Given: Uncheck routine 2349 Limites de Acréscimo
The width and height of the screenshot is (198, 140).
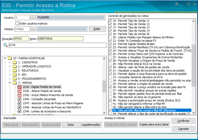Looking at the screenshot, I should (19, 111).
